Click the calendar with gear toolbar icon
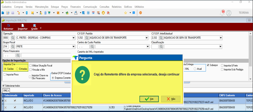Image resolution: width=253 pixels, height=112 pixels. tap(98, 13)
